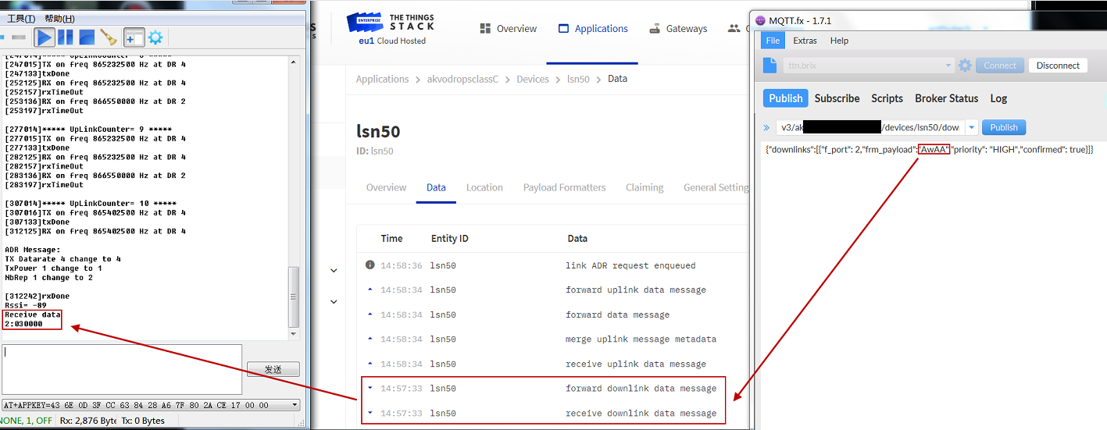This screenshot has width=1107, height=430.
Task: Expand the AT+APPKEY command history dropdown
Action: [294, 405]
